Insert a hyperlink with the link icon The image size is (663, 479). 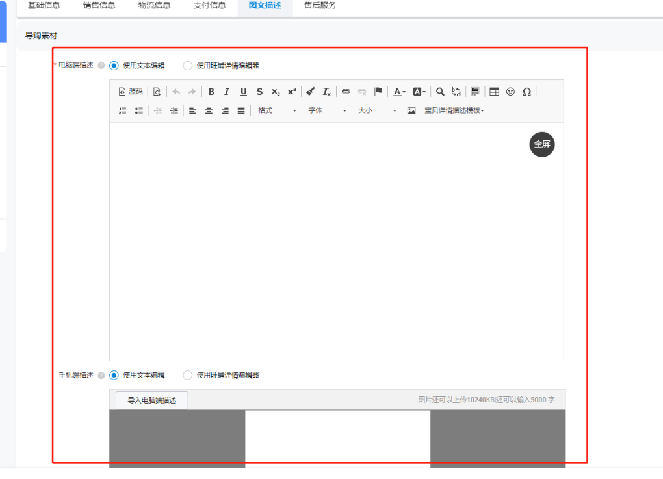(346, 92)
